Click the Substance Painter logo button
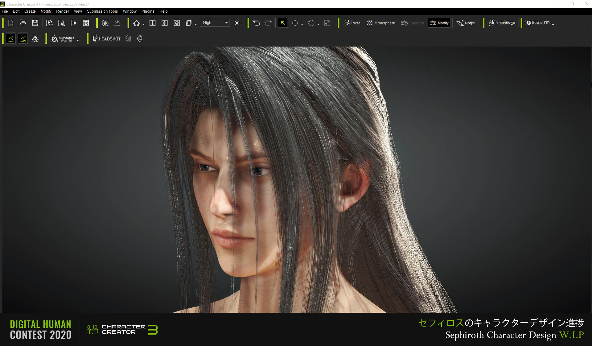Viewport: 592px width, 346px height. point(63,39)
